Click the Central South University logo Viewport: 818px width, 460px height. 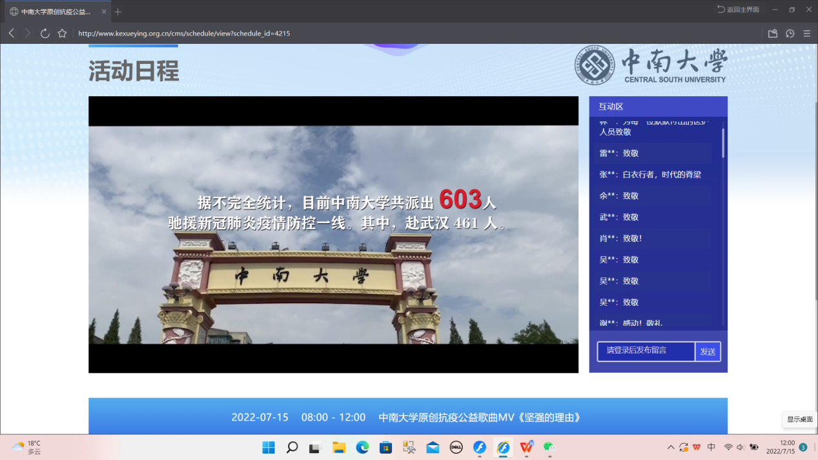coord(651,65)
